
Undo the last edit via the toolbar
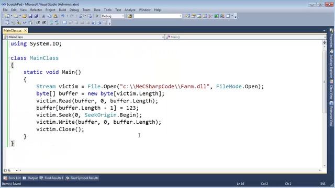[x=63, y=16]
